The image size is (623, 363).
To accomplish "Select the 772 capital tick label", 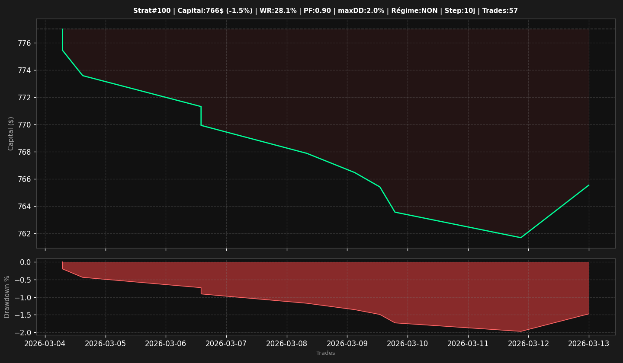I will tap(24, 98).
